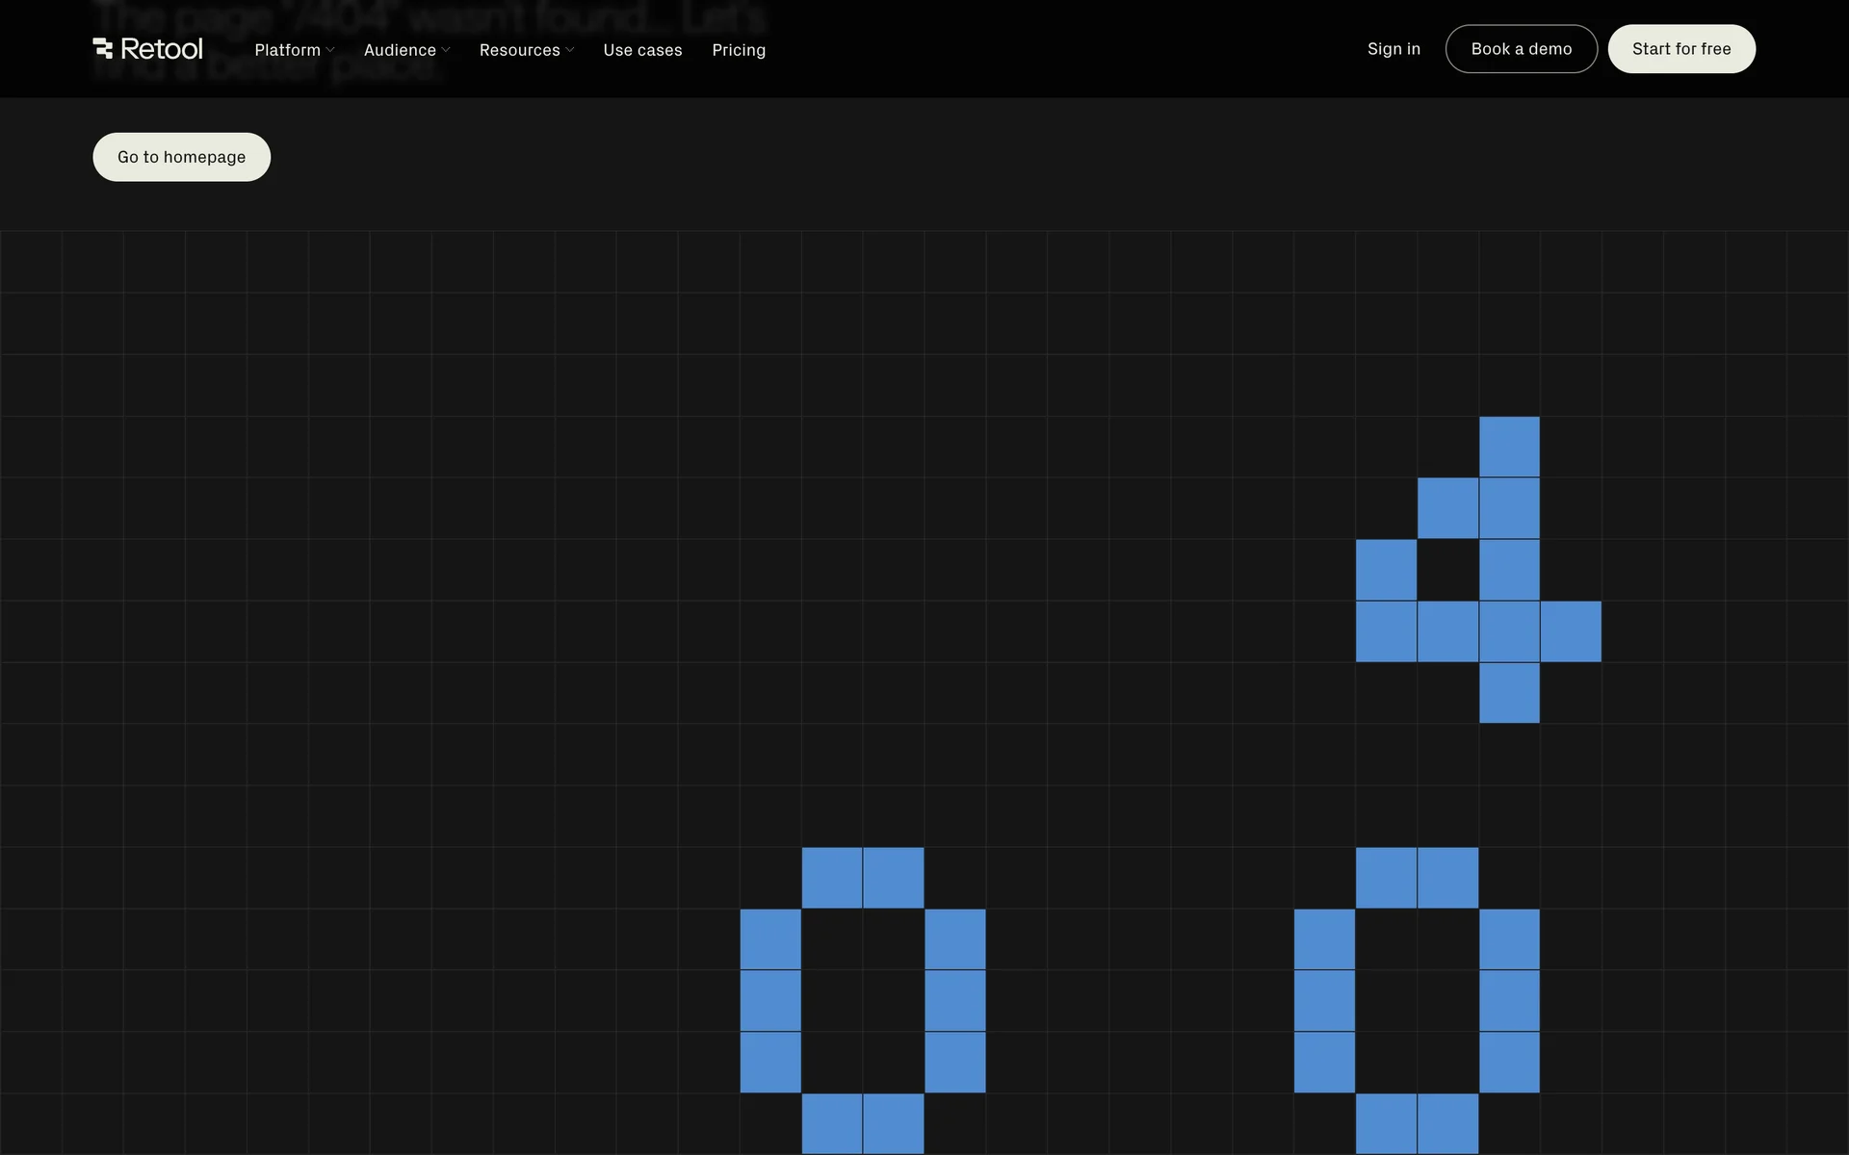Open the Pricing page
Viewport: 1849px width, 1155px height.
pyautogui.click(x=739, y=50)
